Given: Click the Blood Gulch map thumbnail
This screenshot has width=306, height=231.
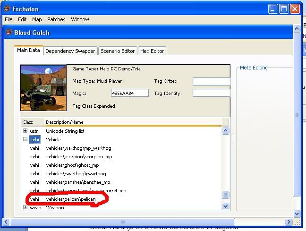Looking at the screenshot, I should tap(43, 88).
